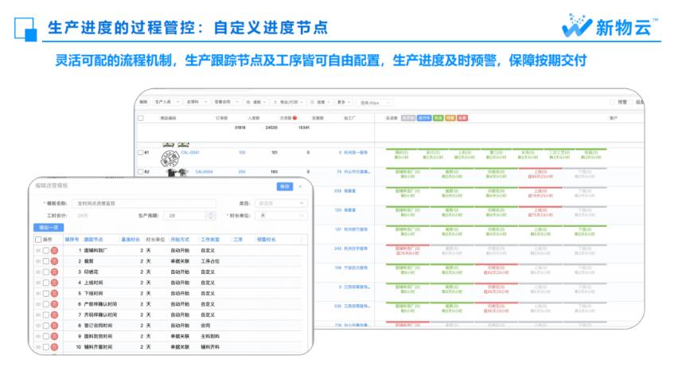Open the 读数 dropdown menu
674x367 pixels.
256,103
